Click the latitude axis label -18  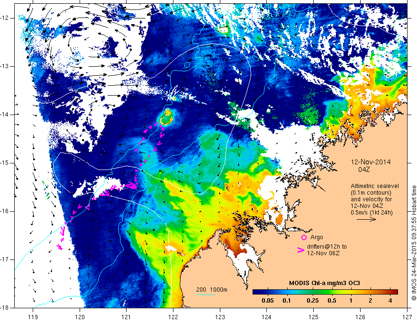[x=4, y=308]
